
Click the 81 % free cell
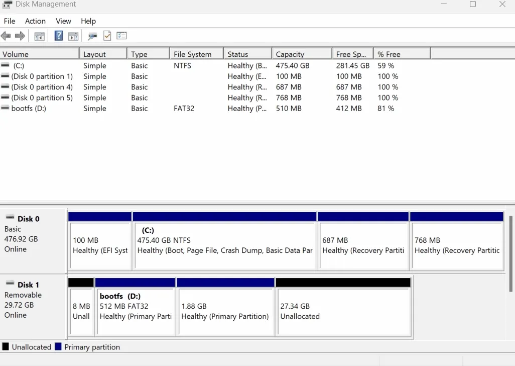pos(385,108)
